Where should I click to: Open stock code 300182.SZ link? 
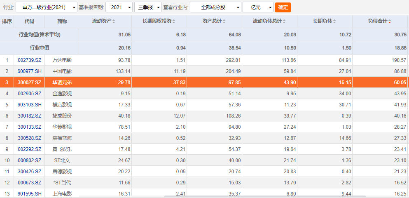(30, 116)
